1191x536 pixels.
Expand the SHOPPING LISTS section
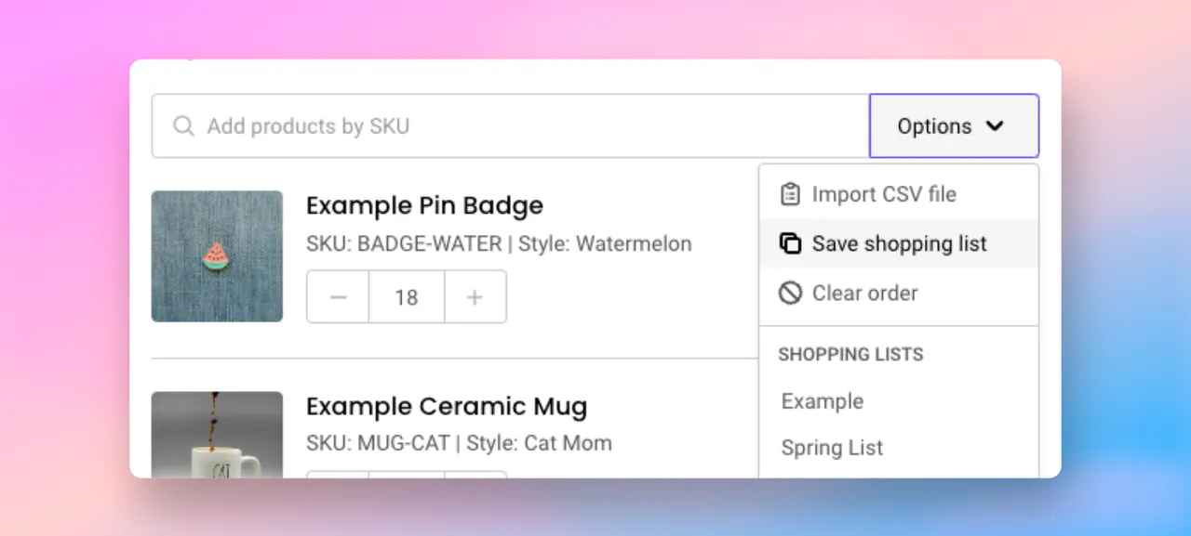[x=850, y=354]
